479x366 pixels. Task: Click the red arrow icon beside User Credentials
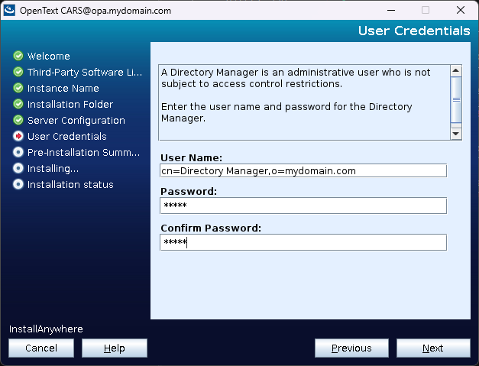coord(18,136)
